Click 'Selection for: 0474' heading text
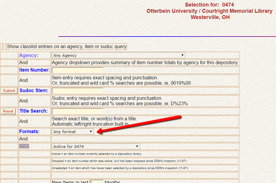Image resolution: width=276 pixels, height=183 pixels. click(x=210, y=5)
